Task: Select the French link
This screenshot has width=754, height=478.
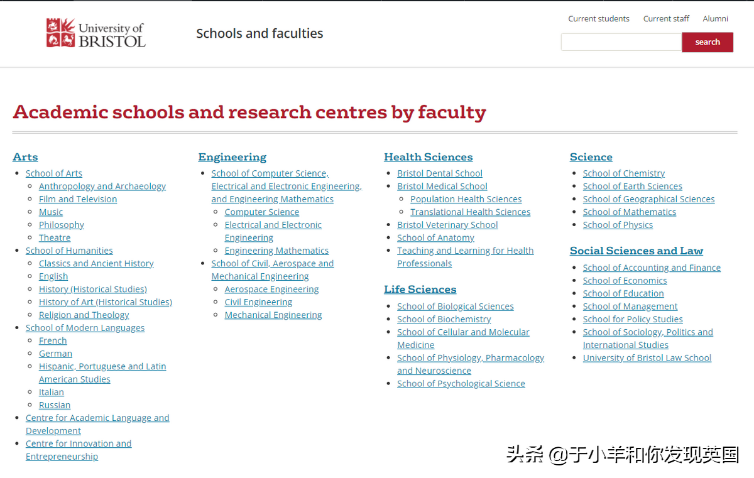Action: pyautogui.click(x=53, y=340)
